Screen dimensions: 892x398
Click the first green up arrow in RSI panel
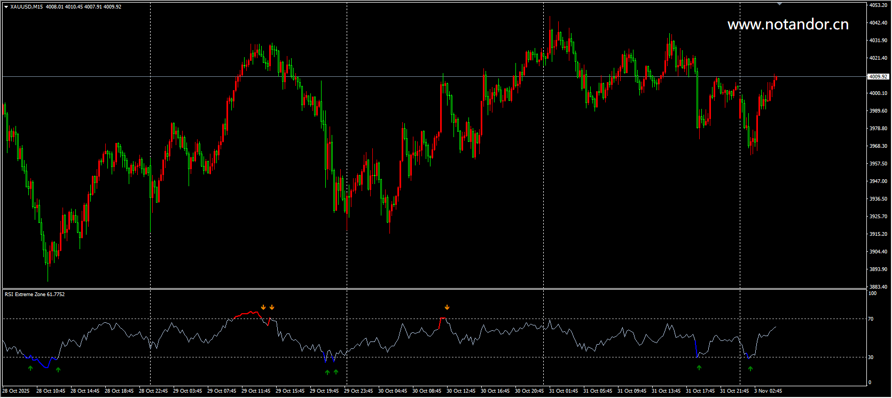(x=30, y=368)
